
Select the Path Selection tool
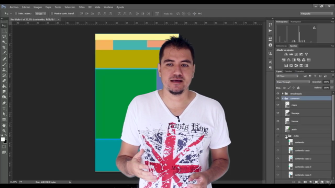tap(4, 114)
